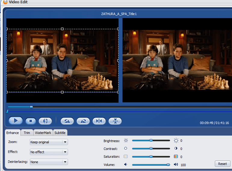Click the Saturation slider handle
The image size is (232, 171).
(151, 157)
